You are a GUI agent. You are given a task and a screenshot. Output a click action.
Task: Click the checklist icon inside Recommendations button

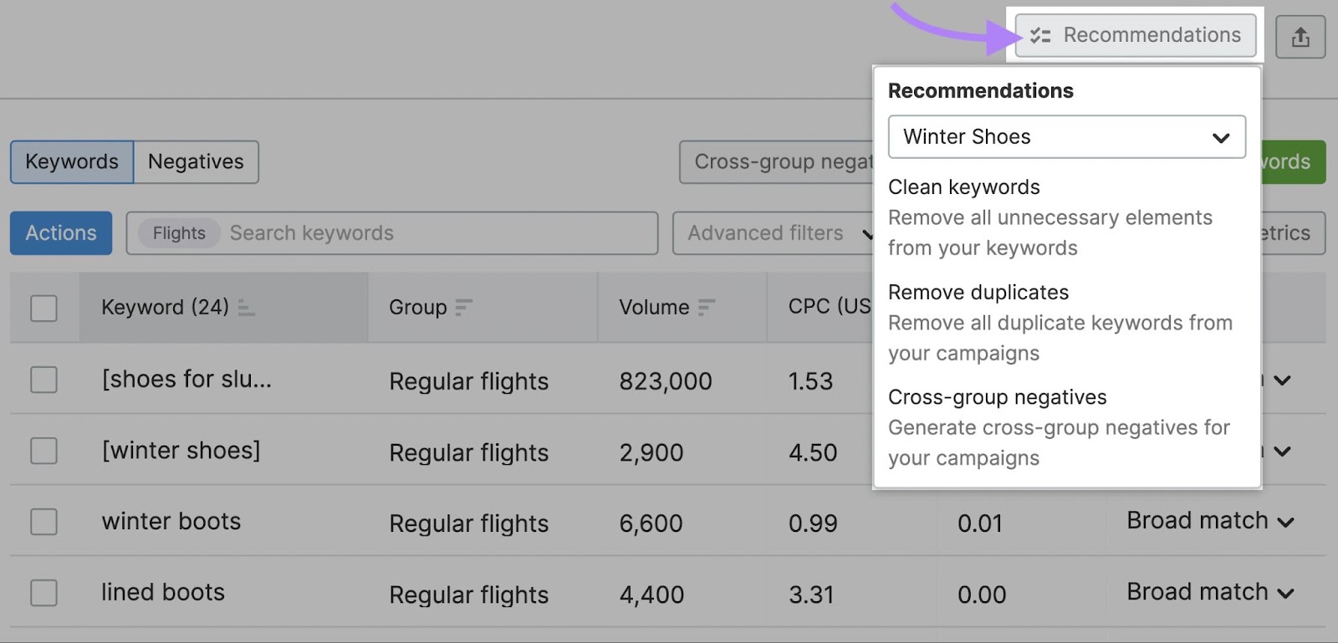tap(1040, 36)
